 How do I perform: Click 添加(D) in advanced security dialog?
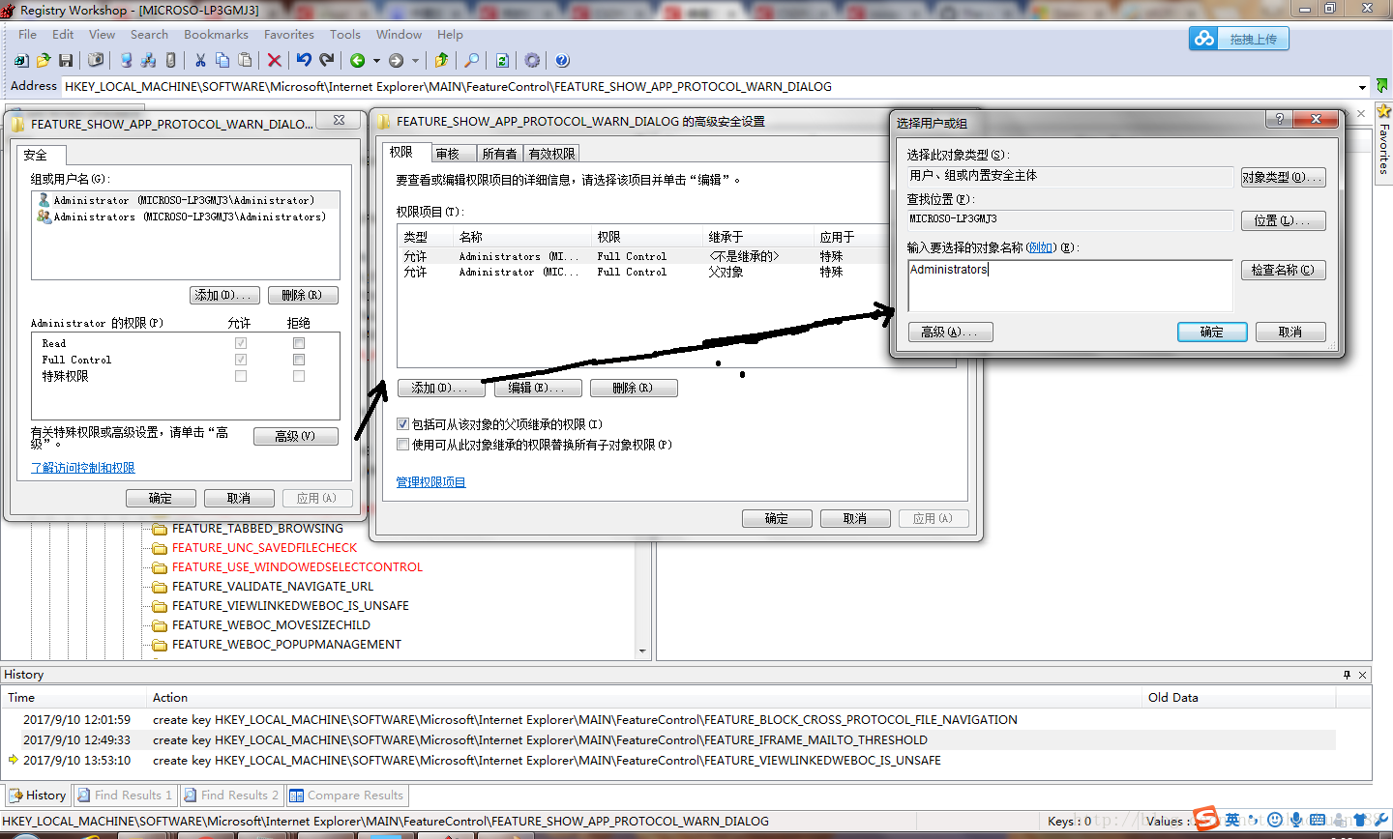pos(440,388)
